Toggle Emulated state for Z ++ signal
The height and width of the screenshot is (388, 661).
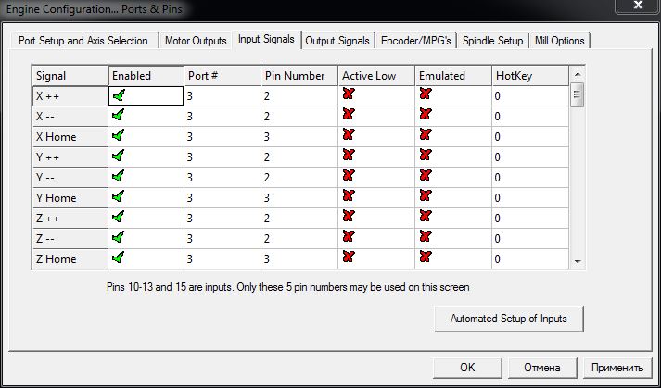coord(426,217)
